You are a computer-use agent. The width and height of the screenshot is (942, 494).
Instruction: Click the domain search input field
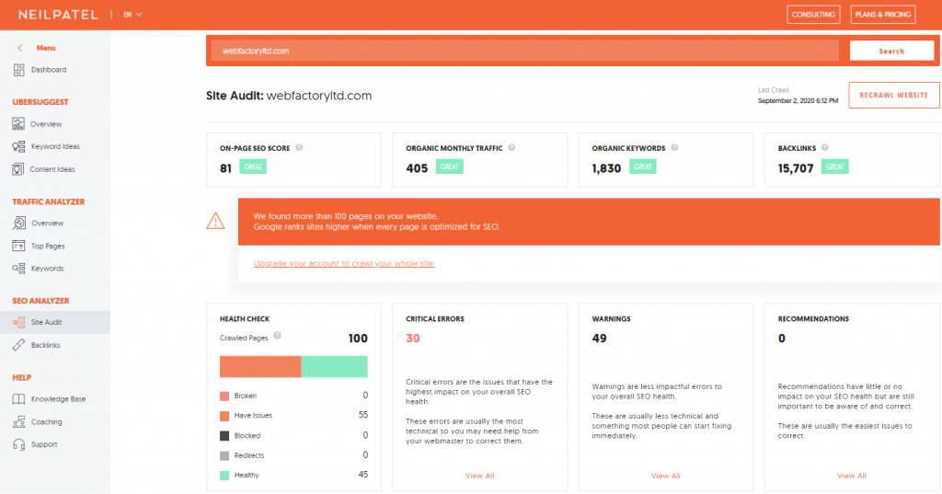pos(525,52)
